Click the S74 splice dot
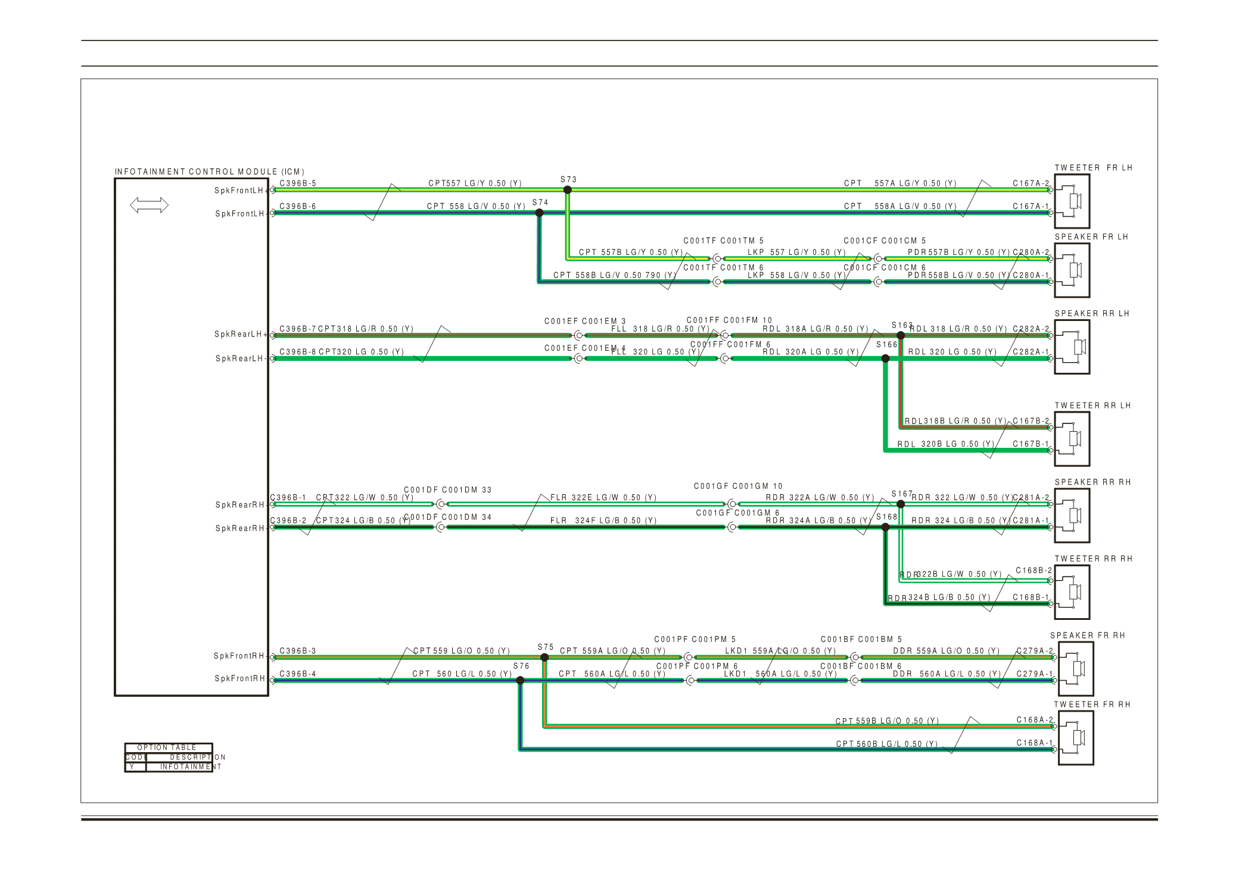Image resolution: width=1239 pixels, height=876 pixels. (x=540, y=213)
